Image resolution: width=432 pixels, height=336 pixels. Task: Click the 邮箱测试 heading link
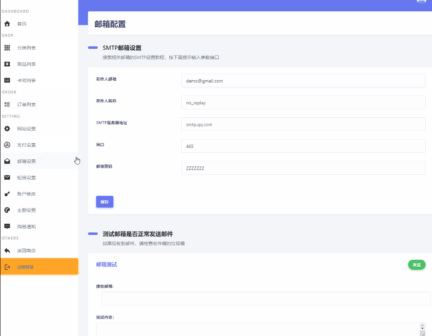106,265
